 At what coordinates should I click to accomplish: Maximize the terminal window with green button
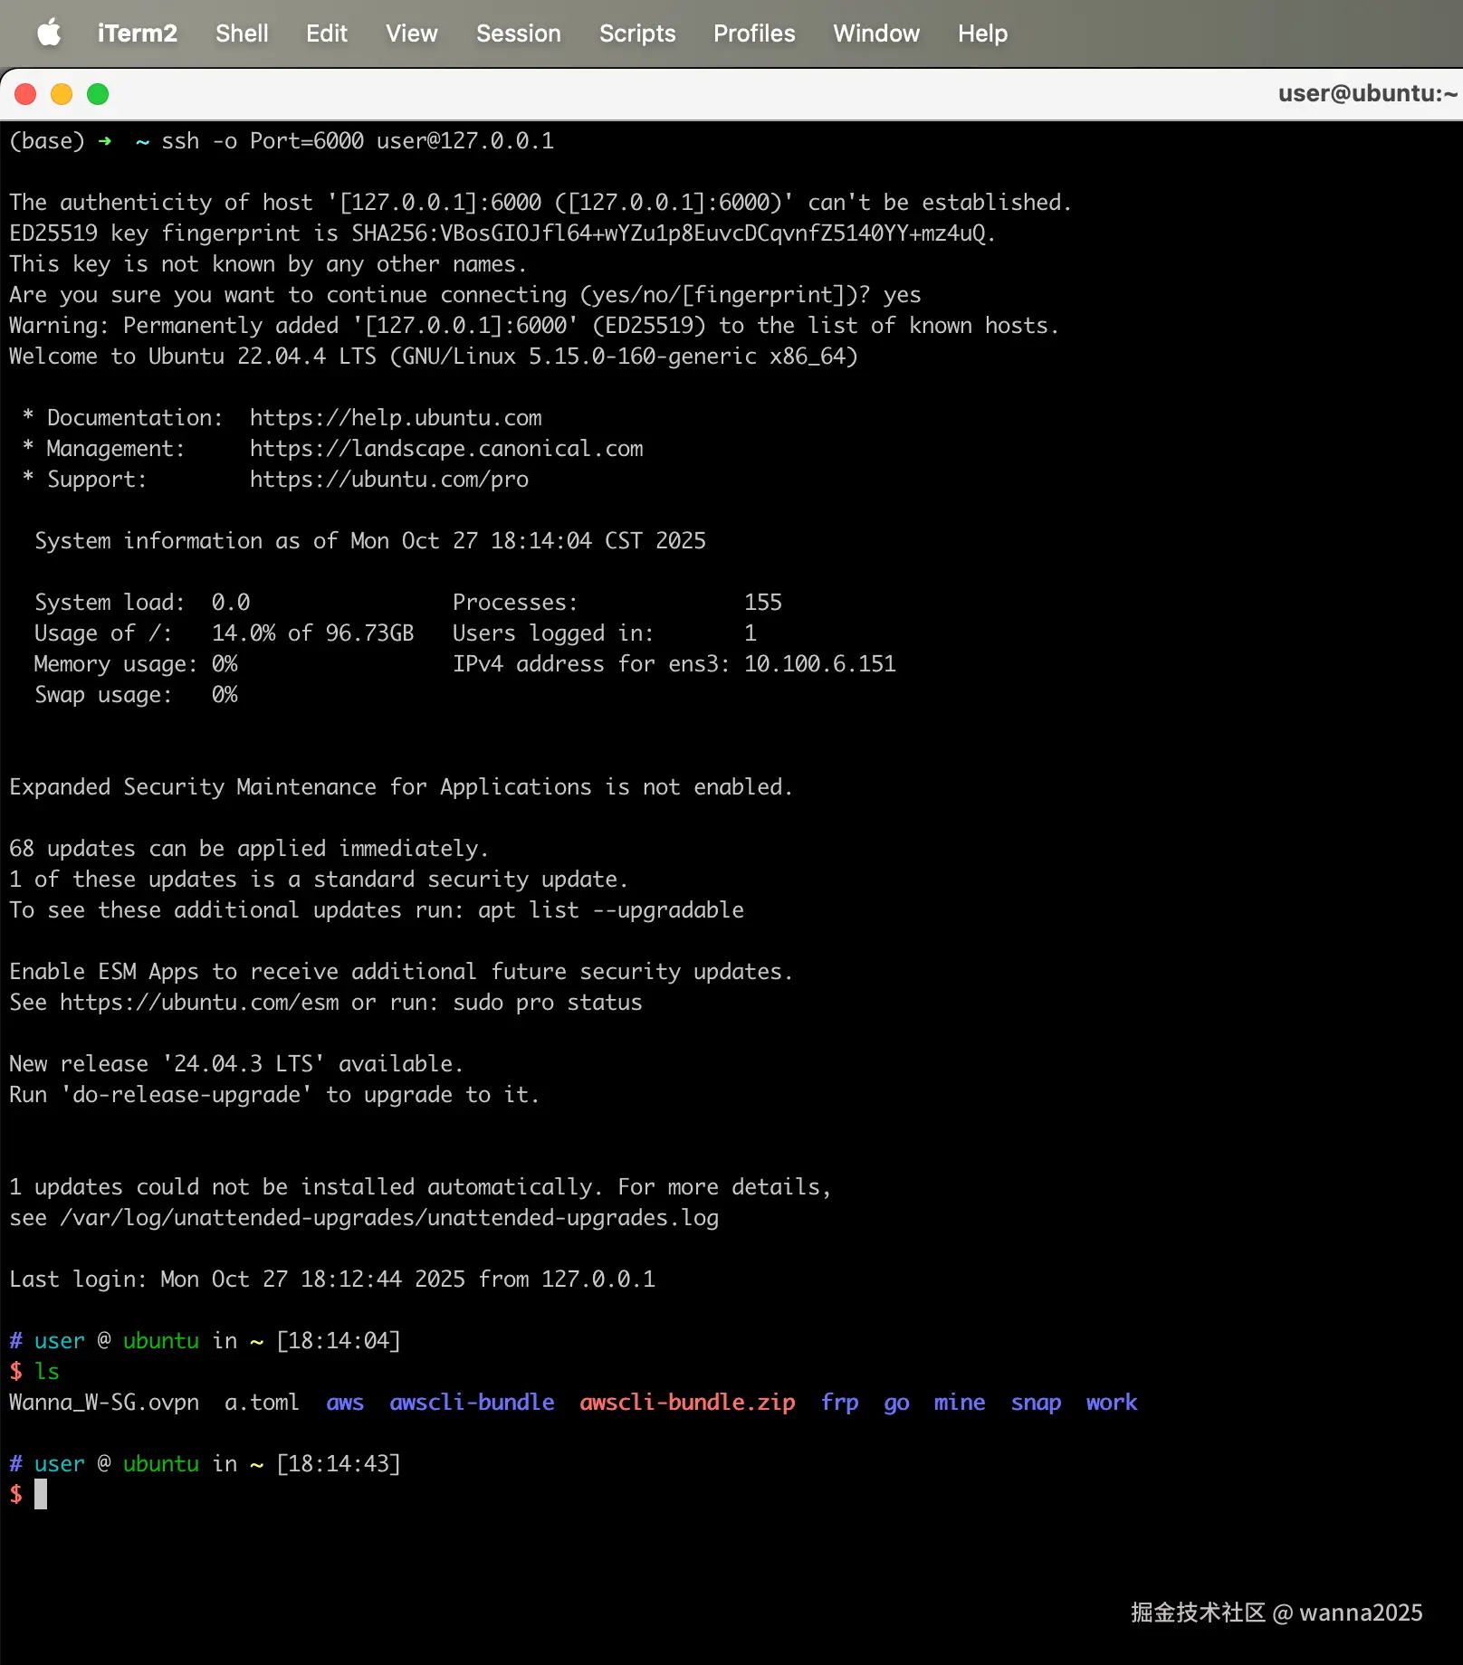pos(98,94)
